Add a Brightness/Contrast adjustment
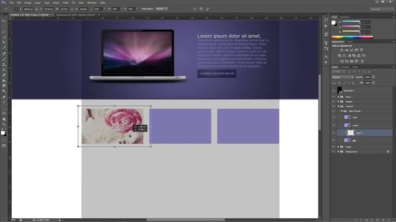This screenshot has width=396, height=222. click(x=342, y=50)
